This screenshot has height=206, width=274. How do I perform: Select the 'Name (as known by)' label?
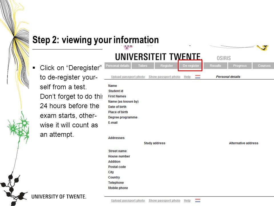pyautogui.click(x=123, y=101)
